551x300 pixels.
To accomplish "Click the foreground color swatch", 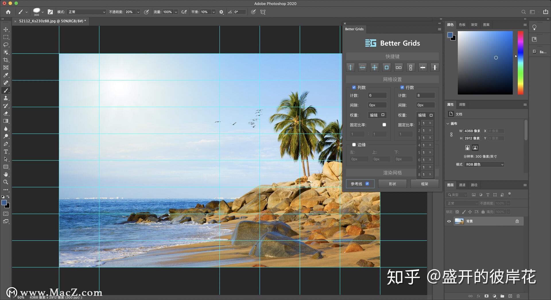I will [x=4, y=203].
